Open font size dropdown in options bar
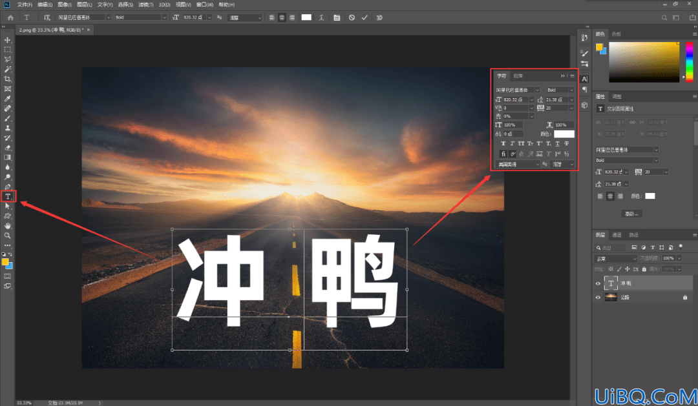The width and height of the screenshot is (698, 406). click(x=209, y=18)
